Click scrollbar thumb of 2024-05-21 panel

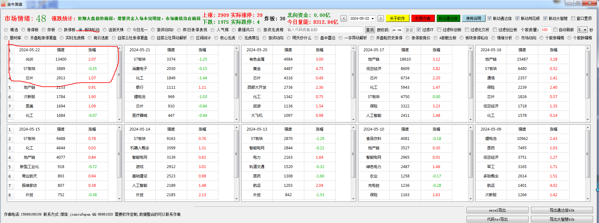pyautogui.click(x=236, y=75)
